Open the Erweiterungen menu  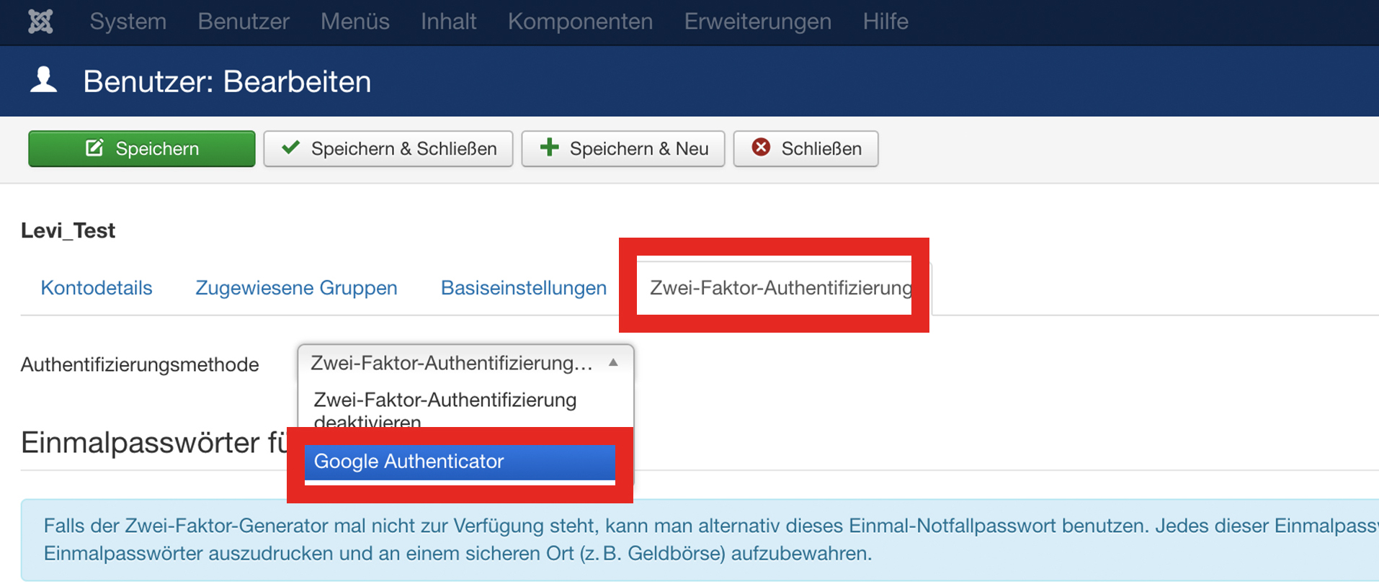click(x=757, y=22)
